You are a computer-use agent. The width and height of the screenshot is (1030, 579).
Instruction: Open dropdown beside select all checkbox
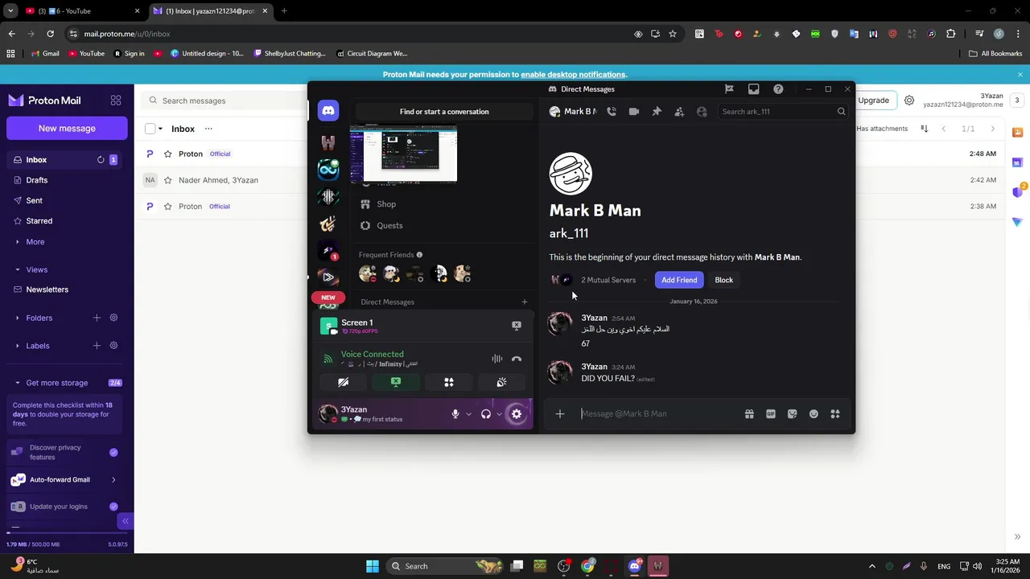tap(160, 129)
